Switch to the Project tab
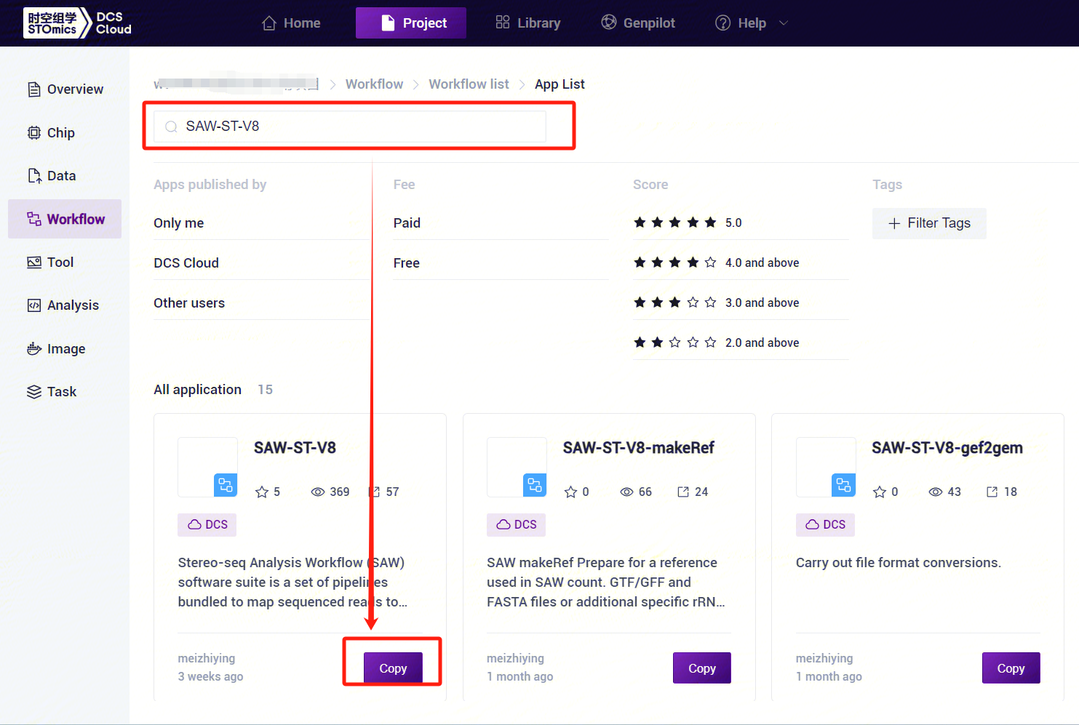Image resolution: width=1079 pixels, height=725 pixels. [x=411, y=23]
